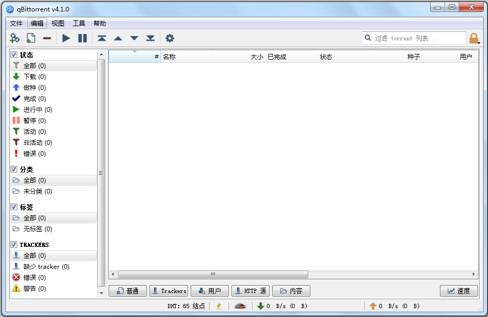The width and height of the screenshot is (488, 317).
Task: Sort by the 名称 column header
Action: pyautogui.click(x=187, y=56)
